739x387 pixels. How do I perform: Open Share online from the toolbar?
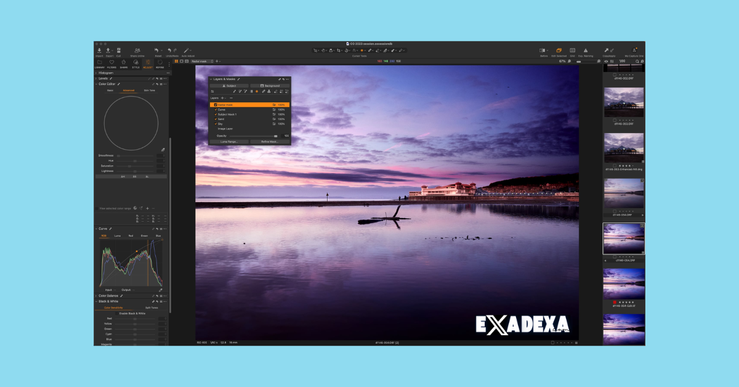[138, 51]
